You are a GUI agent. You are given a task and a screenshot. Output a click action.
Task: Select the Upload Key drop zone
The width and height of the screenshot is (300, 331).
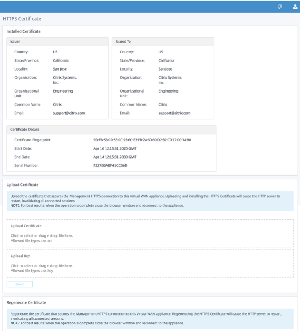coord(150,263)
